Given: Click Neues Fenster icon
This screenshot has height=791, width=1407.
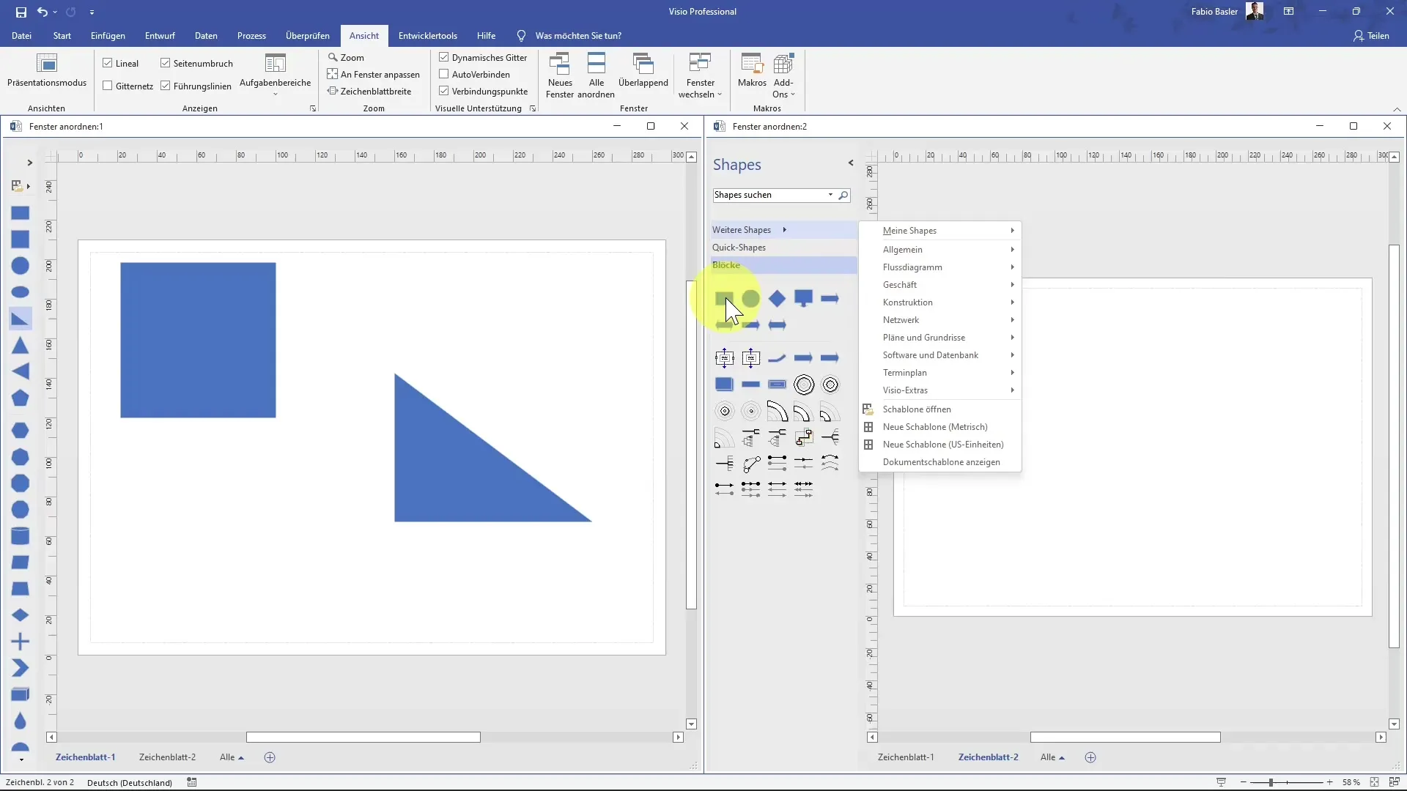Looking at the screenshot, I should coord(560,75).
